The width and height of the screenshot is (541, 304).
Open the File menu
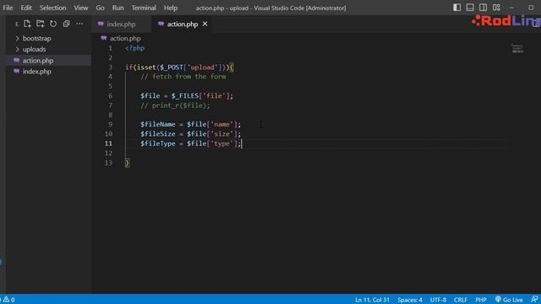(8, 8)
